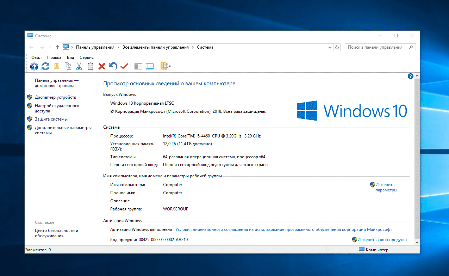Image resolution: width=449 pixels, height=276 pixels.
Task: Click the blue help question mark icon
Action: point(410,76)
